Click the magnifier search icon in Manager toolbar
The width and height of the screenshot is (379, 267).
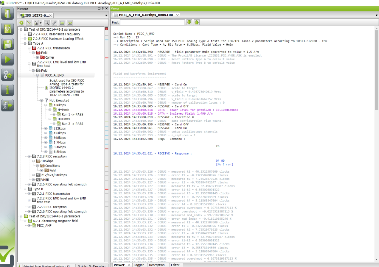coord(47,23)
